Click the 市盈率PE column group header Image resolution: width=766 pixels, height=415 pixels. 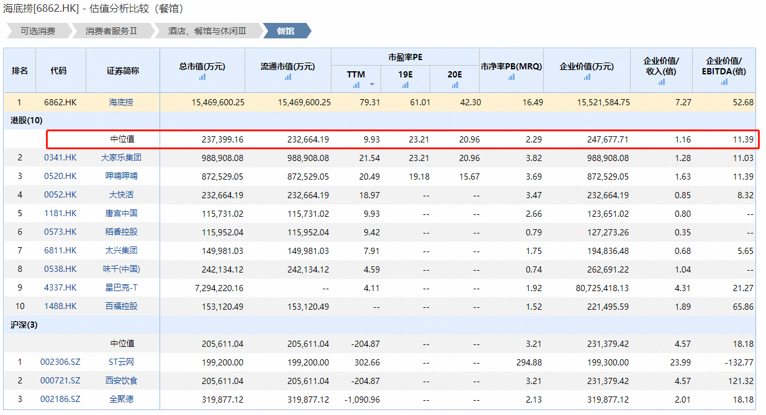[x=405, y=57]
